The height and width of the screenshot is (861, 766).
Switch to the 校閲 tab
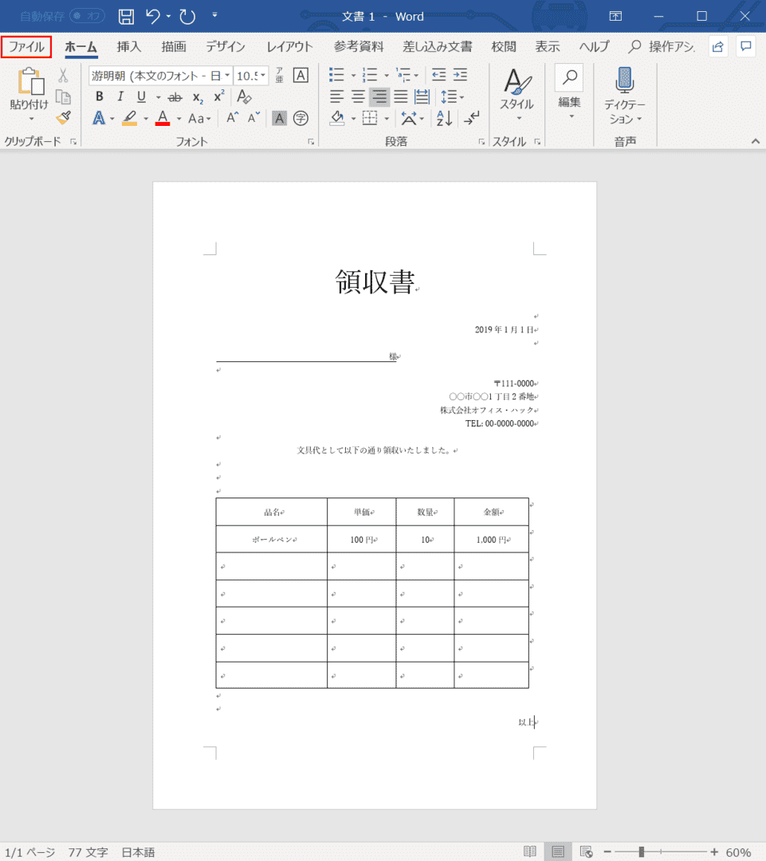[504, 47]
